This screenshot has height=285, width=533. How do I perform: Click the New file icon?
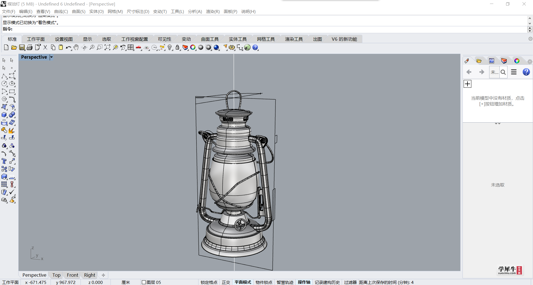pyautogui.click(x=6, y=48)
